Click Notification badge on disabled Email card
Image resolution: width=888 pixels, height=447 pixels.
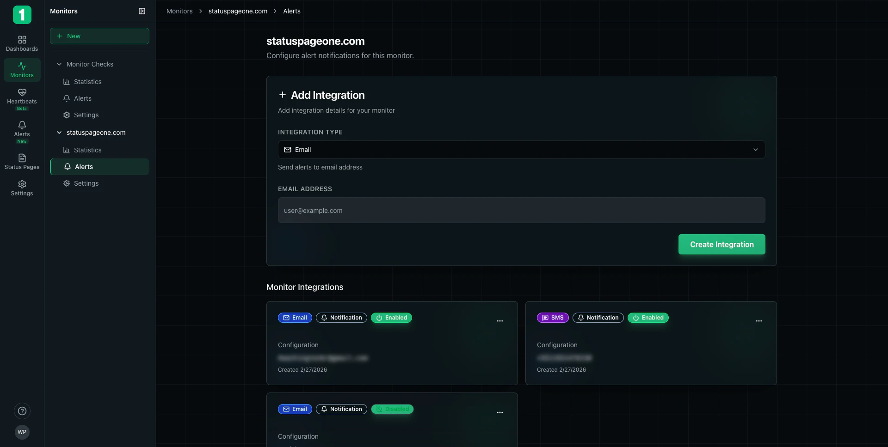click(341, 409)
